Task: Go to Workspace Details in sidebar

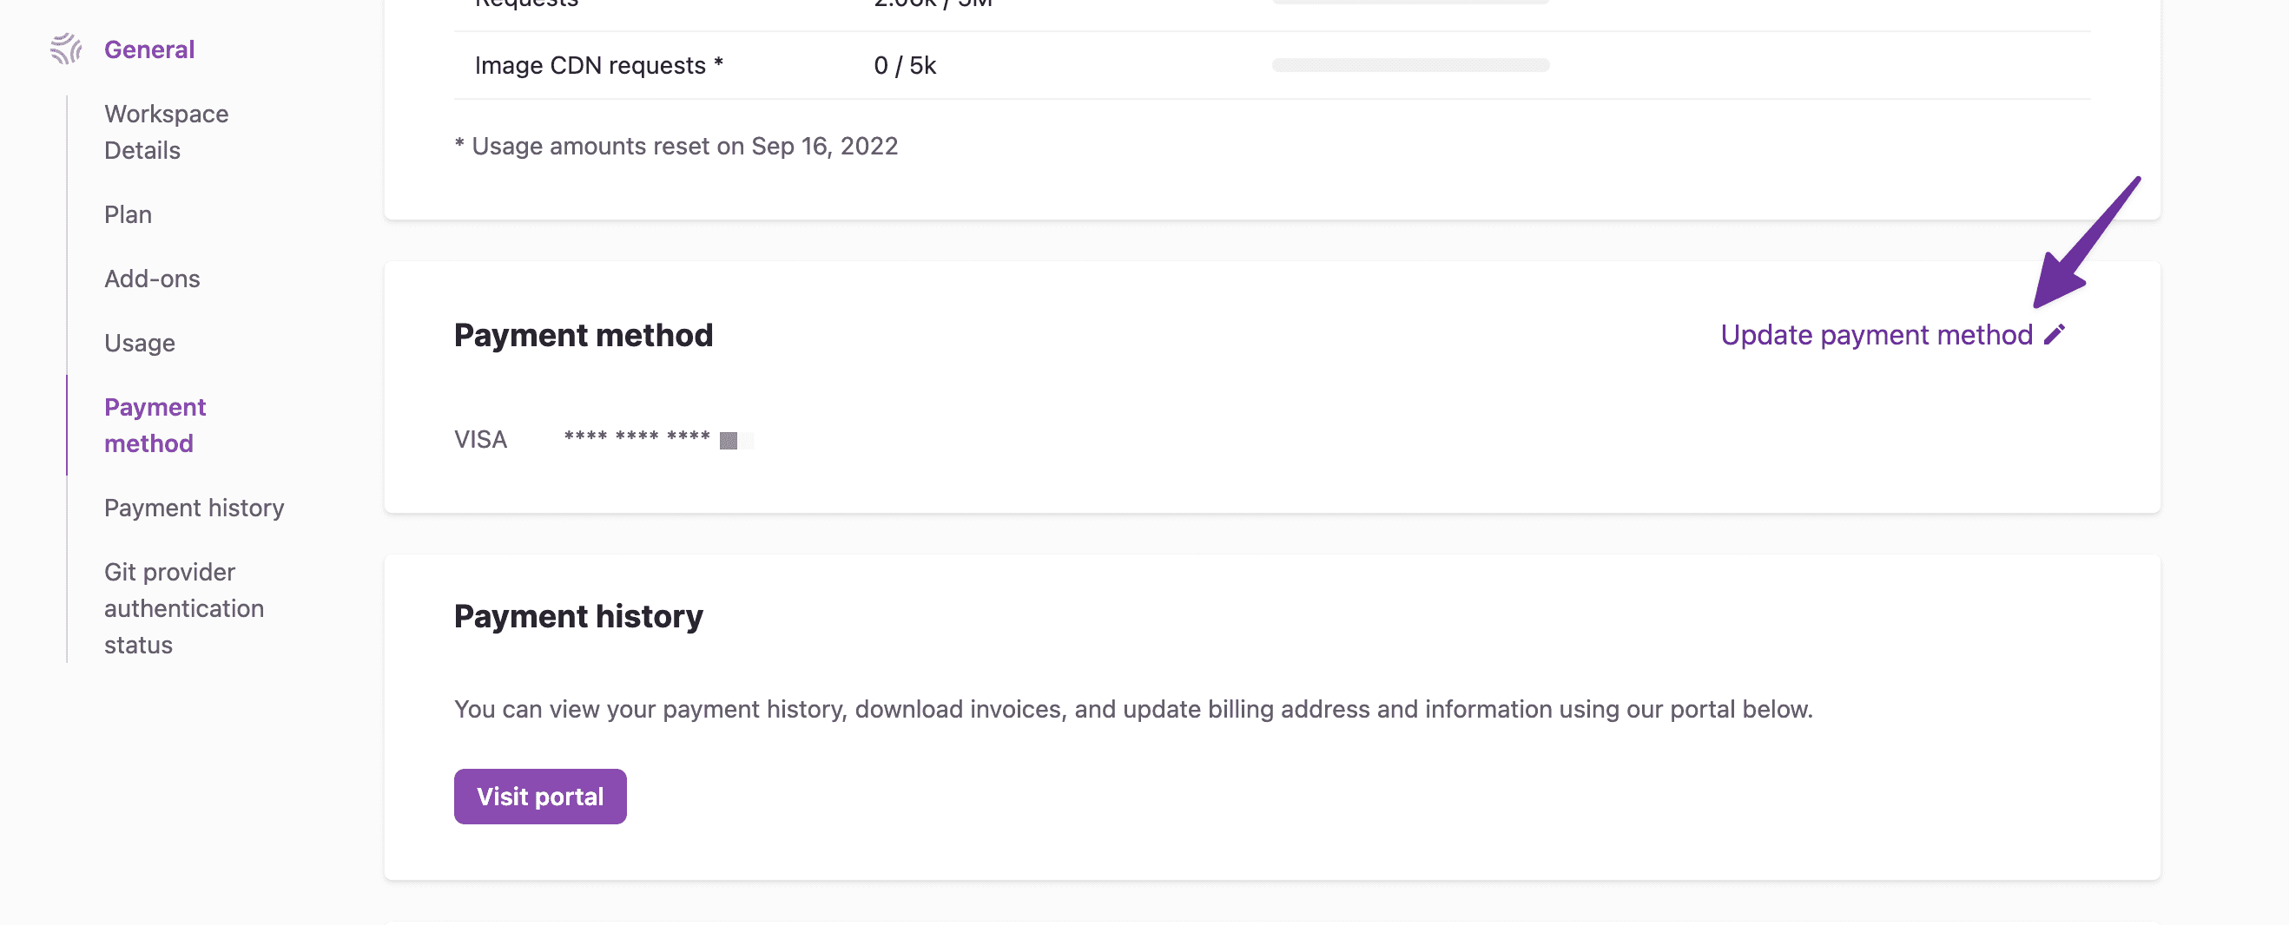Action: pos(166,131)
